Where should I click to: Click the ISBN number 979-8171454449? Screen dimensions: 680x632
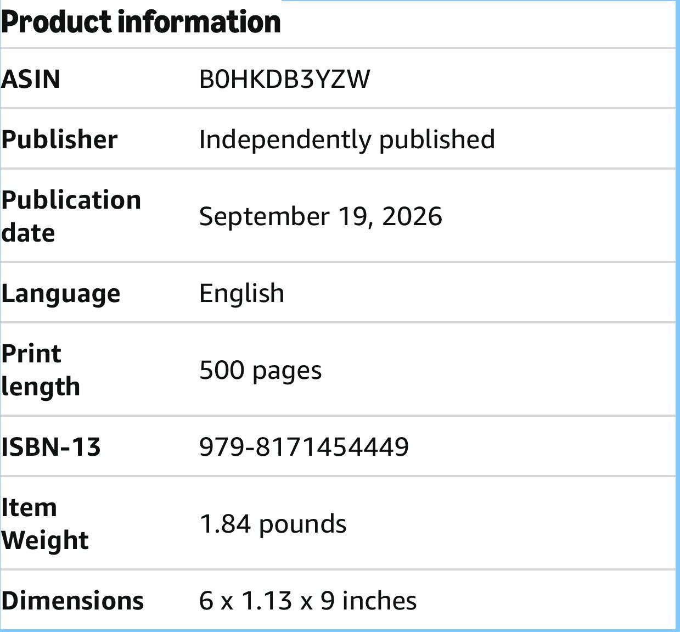coord(304,447)
